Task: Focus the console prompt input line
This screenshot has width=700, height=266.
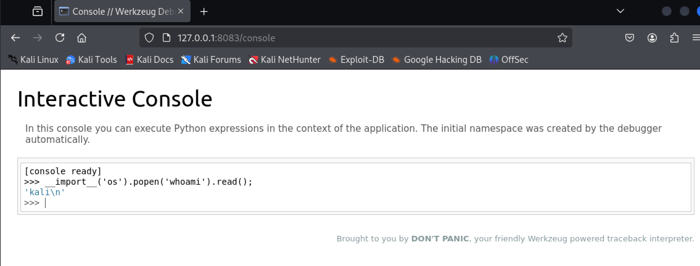Action: (x=185, y=203)
